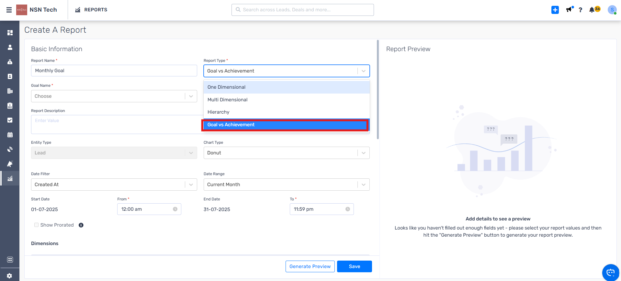Image resolution: width=621 pixels, height=281 pixels.
Task: Click the global search field
Action: click(303, 10)
